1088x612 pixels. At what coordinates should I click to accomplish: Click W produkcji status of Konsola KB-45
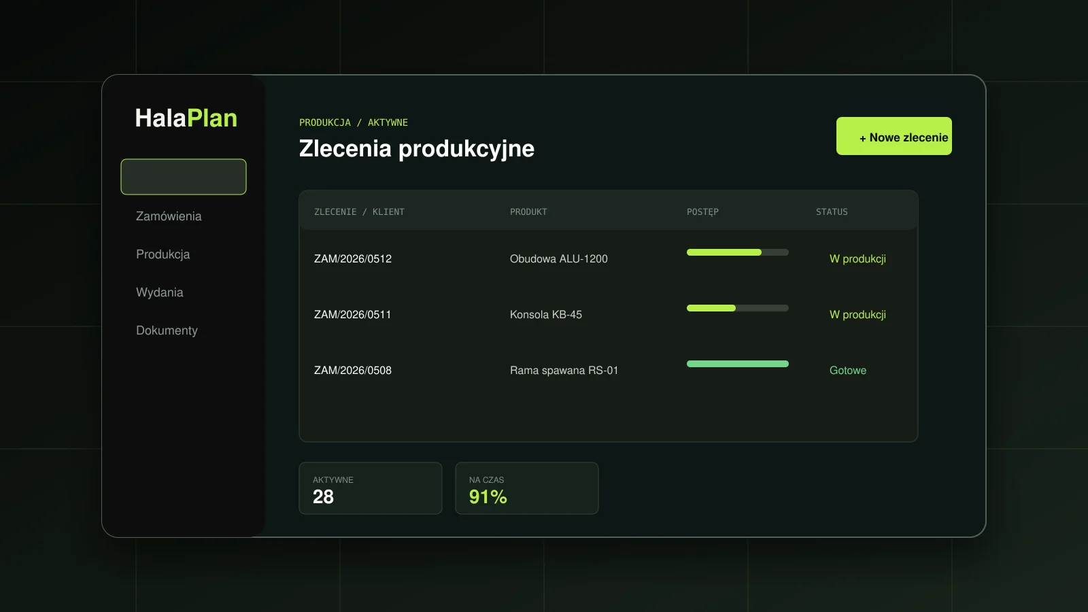point(857,314)
